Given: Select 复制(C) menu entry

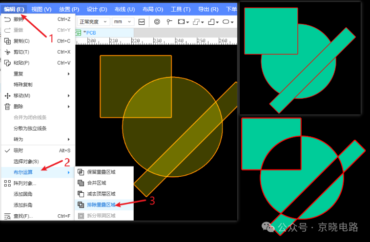Looking at the screenshot, I should [38, 41].
